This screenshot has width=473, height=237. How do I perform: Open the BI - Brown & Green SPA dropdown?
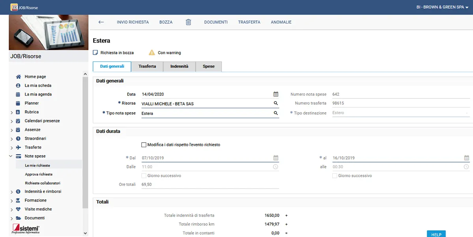(x=442, y=7)
